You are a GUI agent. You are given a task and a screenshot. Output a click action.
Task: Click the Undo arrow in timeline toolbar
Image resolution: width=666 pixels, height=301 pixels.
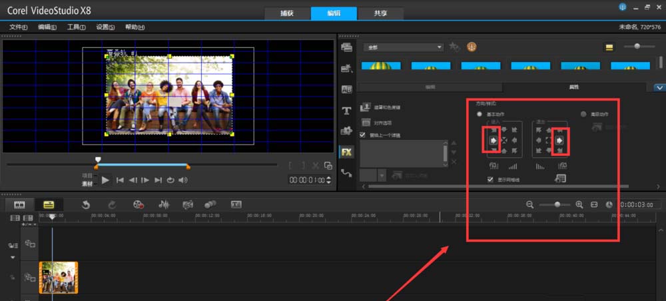(x=86, y=204)
